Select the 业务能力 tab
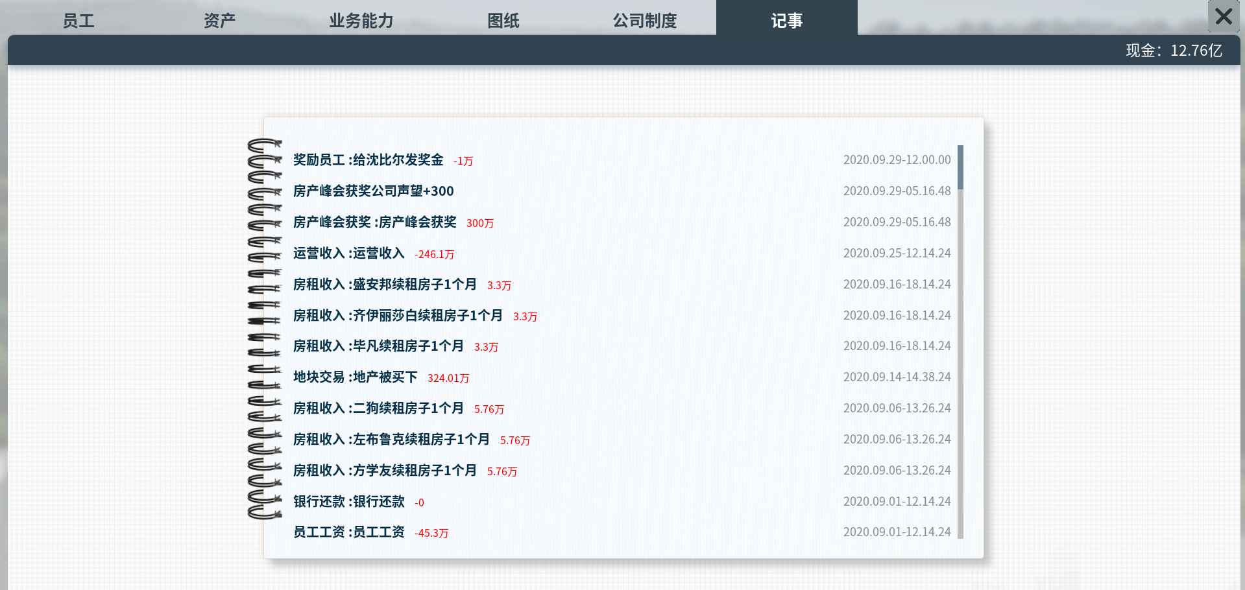1245x590 pixels. pos(361,21)
